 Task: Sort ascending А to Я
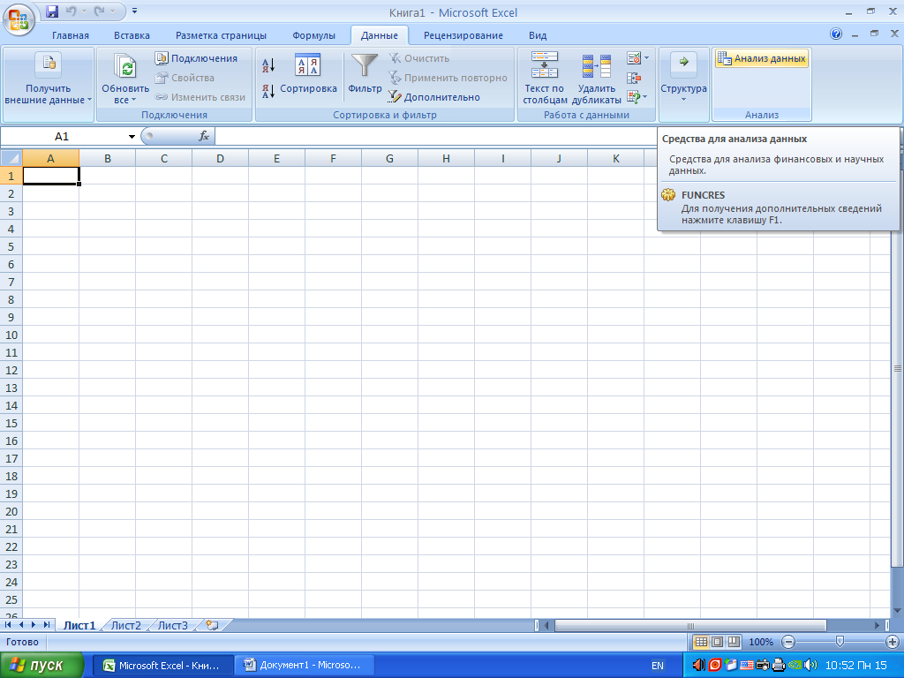click(268, 64)
